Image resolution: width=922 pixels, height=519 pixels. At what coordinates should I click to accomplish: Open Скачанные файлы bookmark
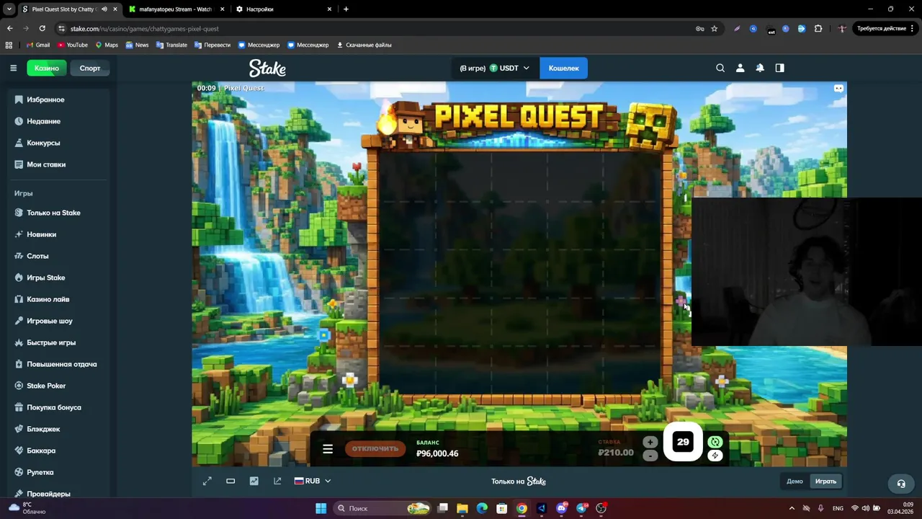coord(364,45)
